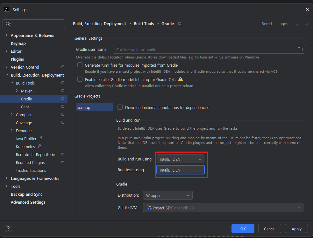Click the settings search field
Viewport: 313px width, 238px height.
click(34, 24)
